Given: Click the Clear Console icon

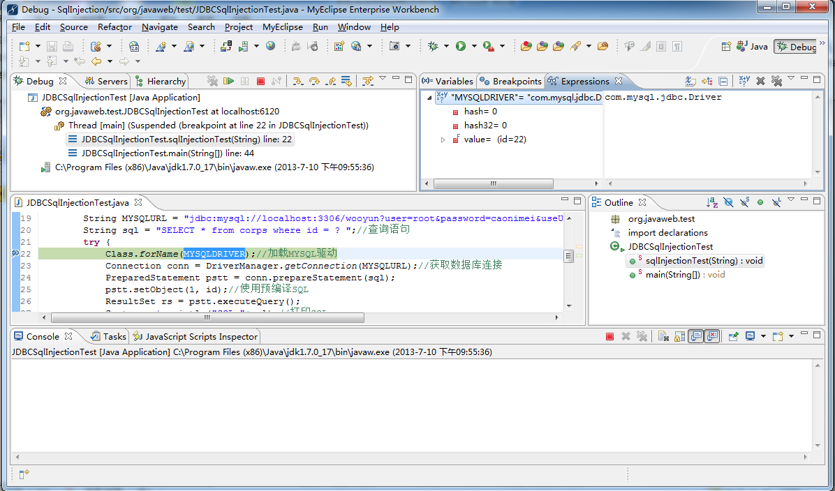Looking at the screenshot, I should click(663, 336).
